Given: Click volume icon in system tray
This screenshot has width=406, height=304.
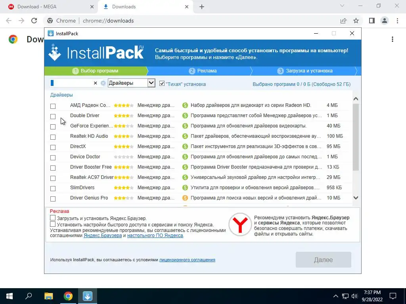Looking at the screenshot, I should click(x=354, y=296).
